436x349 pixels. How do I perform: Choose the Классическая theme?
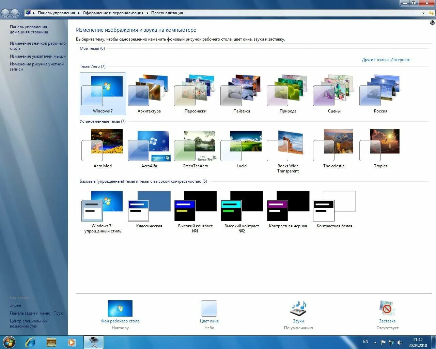[x=149, y=209]
